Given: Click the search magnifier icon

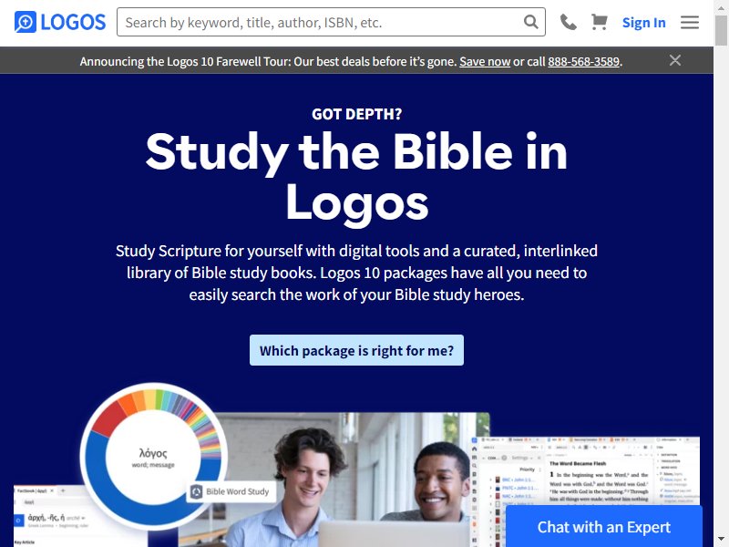Looking at the screenshot, I should [531, 22].
